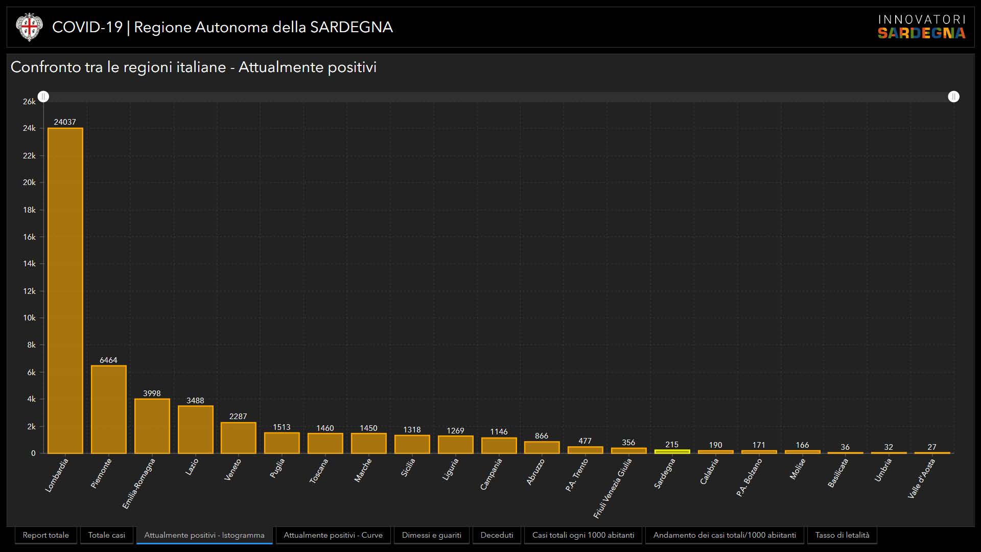Screen dimensions: 981x552
Task: Switch to the Totale casi tab
Action: click(106, 535)
